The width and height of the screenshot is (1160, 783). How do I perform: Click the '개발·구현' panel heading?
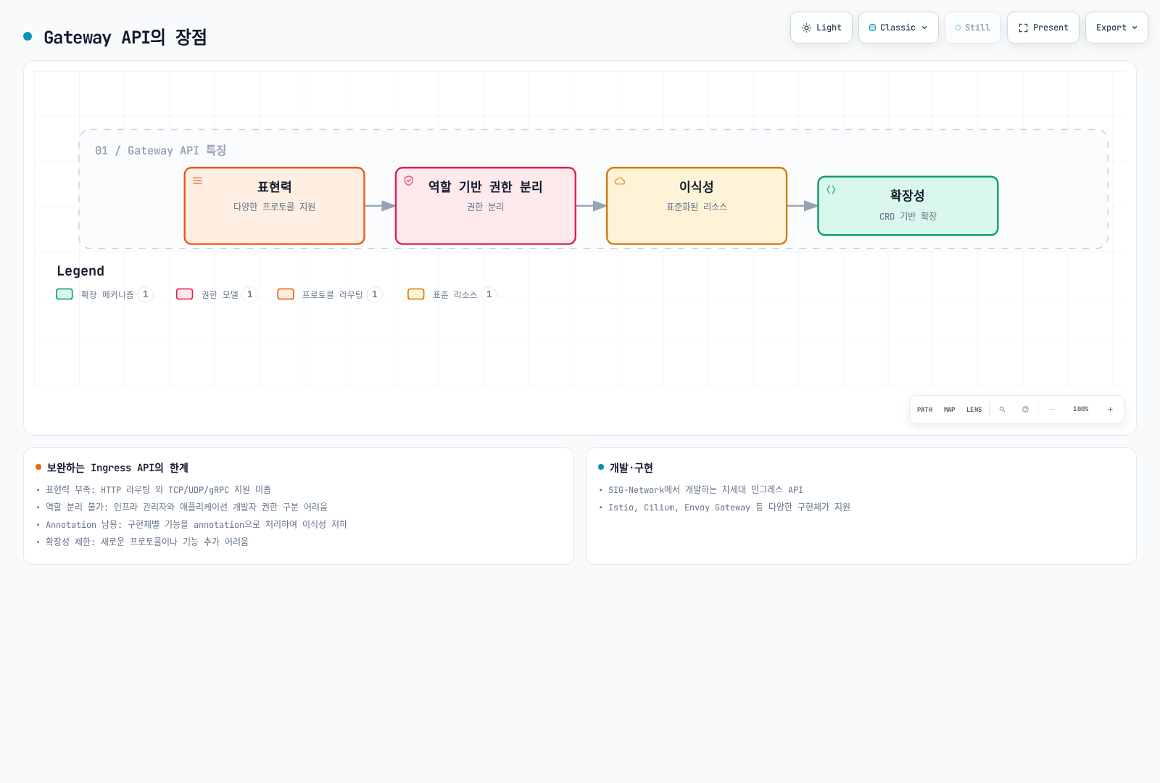(631, 468)
